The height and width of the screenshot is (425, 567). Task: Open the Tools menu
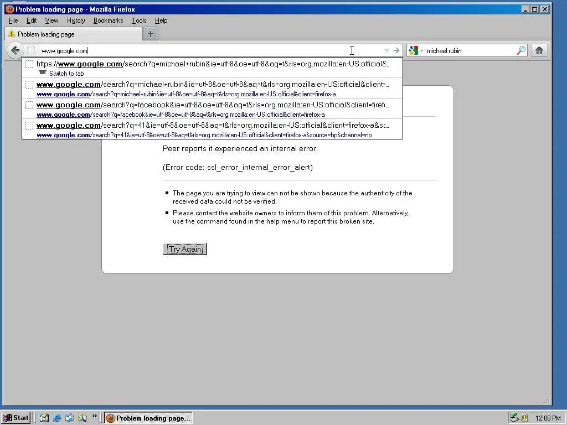pos(139,20)
